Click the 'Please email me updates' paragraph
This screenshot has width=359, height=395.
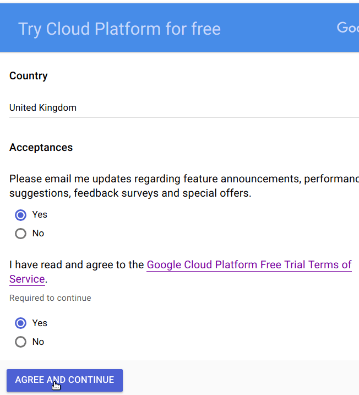184,186
